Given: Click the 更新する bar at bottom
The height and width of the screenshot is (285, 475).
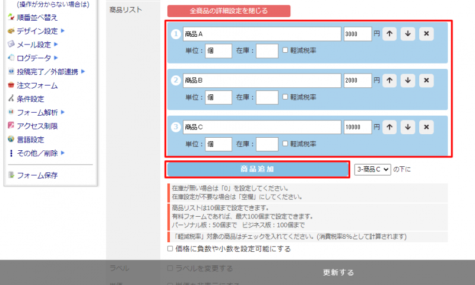Looking at the screenshot, I should [x=338, y=273].
